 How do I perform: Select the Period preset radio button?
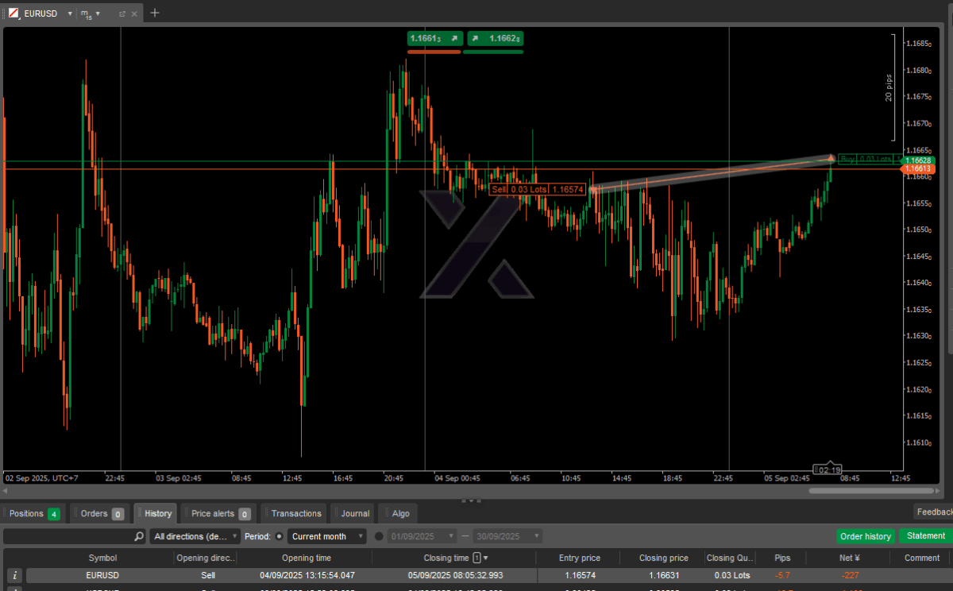click(x=280, y=536)
